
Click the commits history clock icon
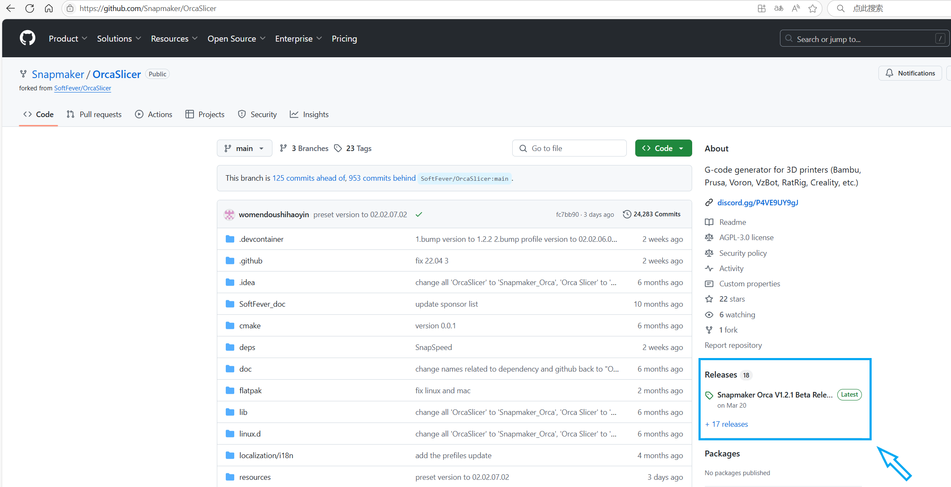pos(627,214)
